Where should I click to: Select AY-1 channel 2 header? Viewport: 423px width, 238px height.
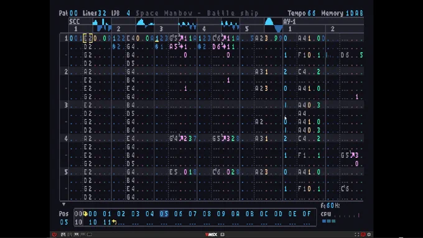click(x=333, y=29)
